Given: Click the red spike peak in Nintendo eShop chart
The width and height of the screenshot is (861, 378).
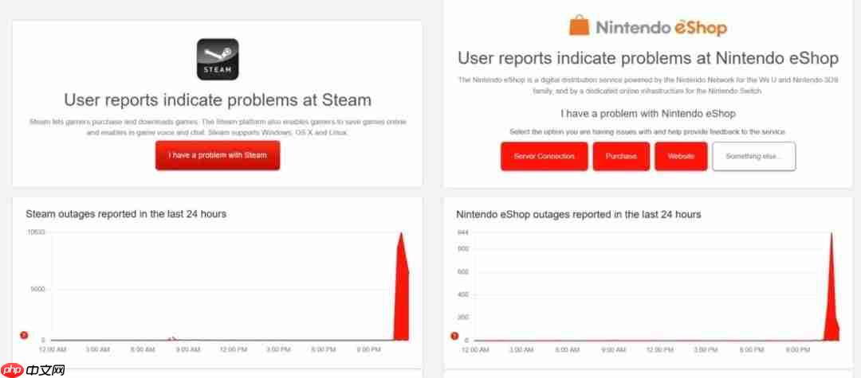Looking at the screenshot, I should coord(832,236).
